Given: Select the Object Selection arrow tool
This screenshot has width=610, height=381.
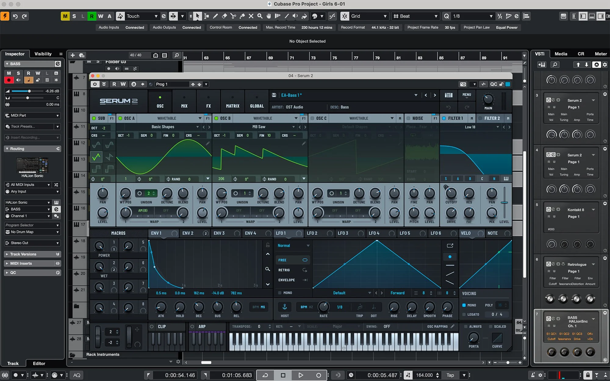Looking at the screenshot, I should [x=198, y=16].
